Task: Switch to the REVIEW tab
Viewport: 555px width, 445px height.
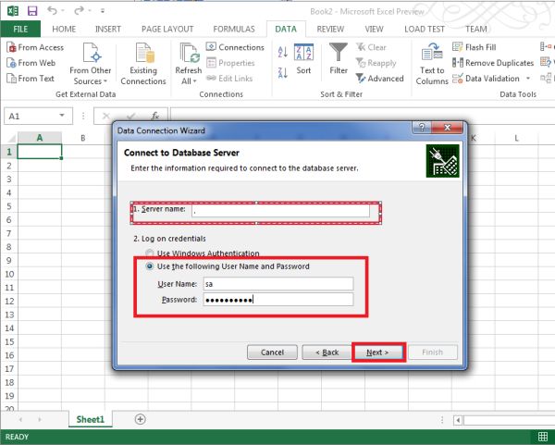Action: click(x=330, y=29)
